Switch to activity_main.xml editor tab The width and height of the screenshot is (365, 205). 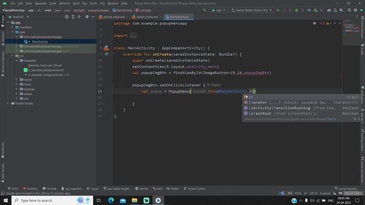click(x=113, y=17)
